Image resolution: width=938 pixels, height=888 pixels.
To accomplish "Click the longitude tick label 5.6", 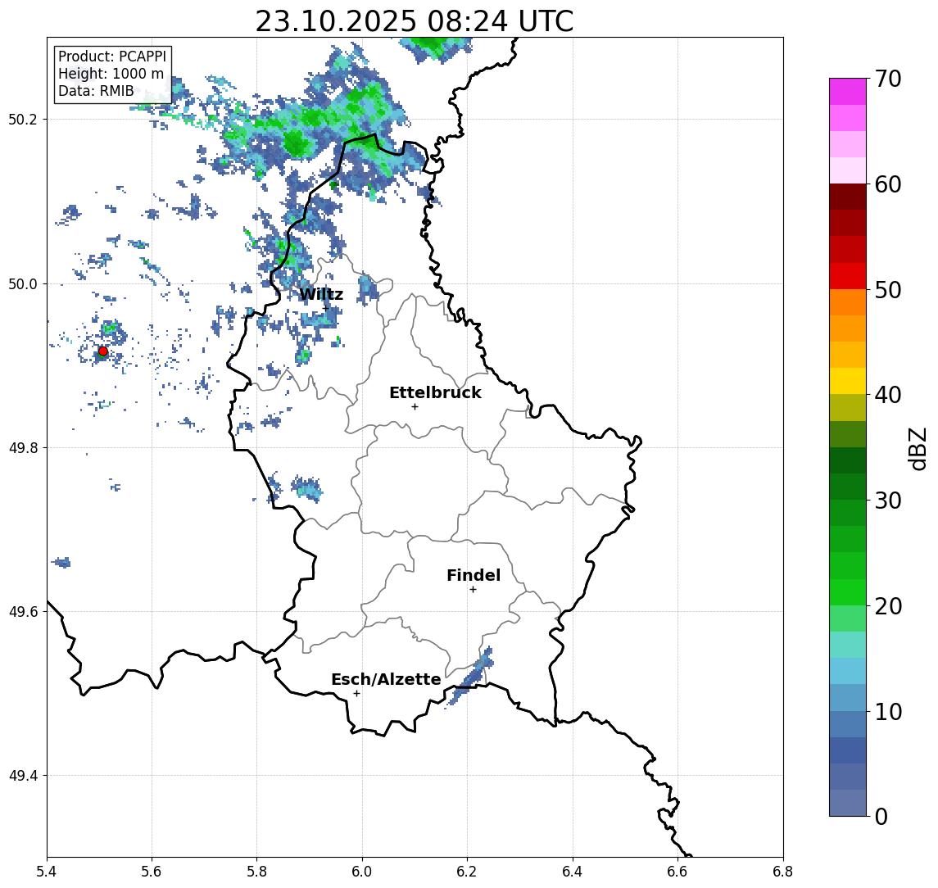I will pos(152,872).
